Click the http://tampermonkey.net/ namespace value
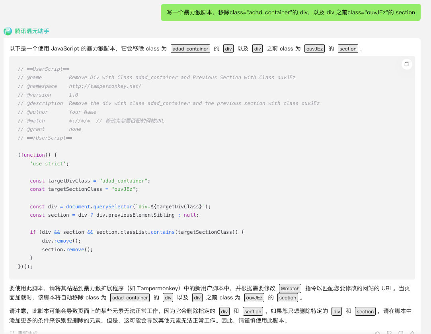 (x=105, y=86)
